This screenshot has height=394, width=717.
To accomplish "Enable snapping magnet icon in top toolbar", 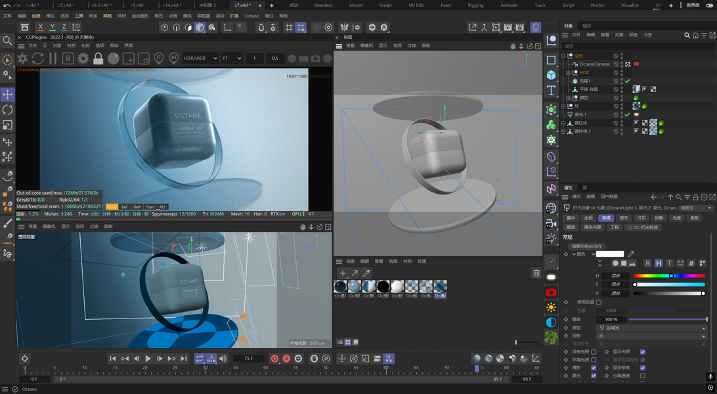I will point(261,28).
